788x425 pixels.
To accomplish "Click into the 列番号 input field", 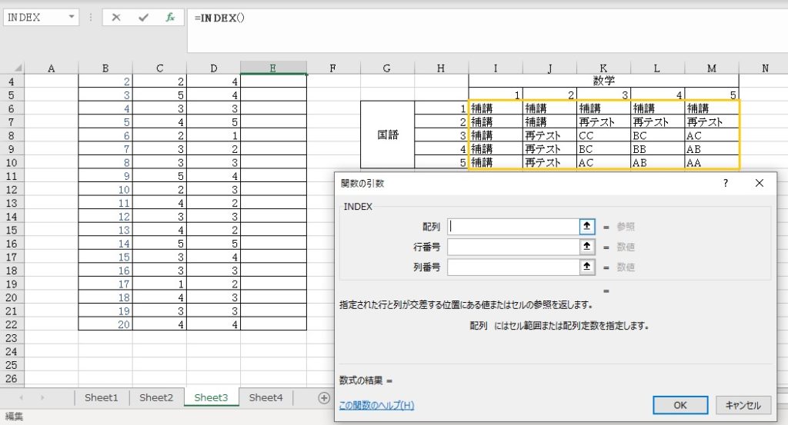I will click(x=513, y=267).
